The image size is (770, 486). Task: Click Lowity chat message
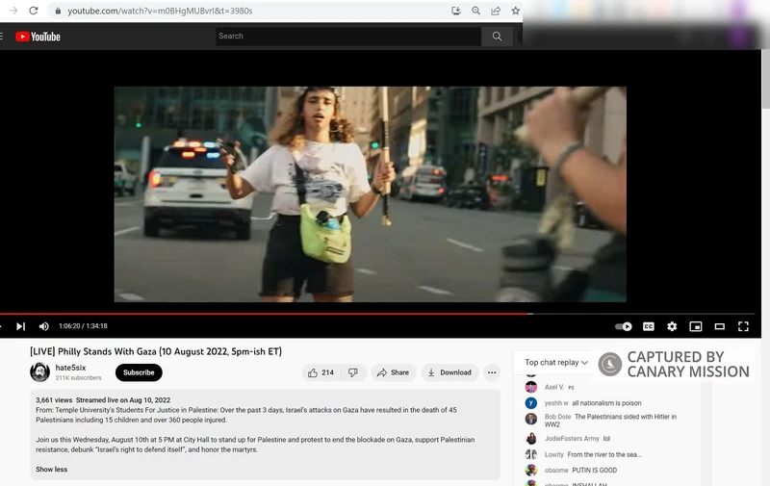point(604,454)
